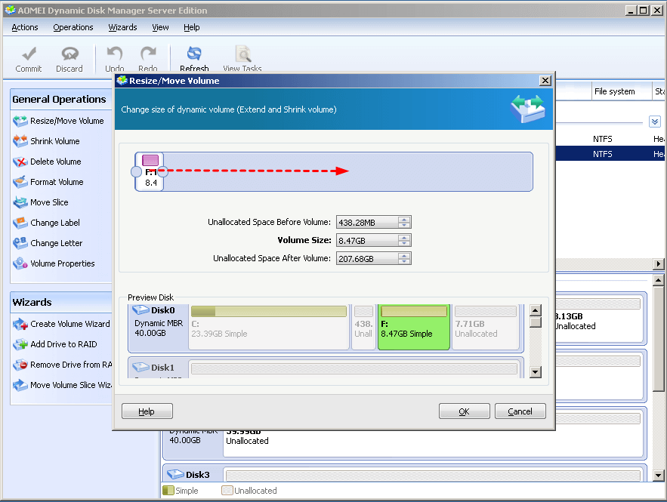This screenshot has width=667, height=502.
Task: Click the Discard toolbar icon
Action: coord(69,54)
